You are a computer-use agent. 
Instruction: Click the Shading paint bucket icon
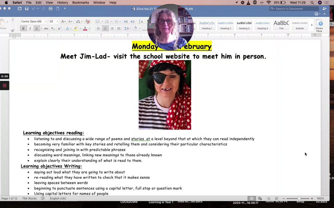click(135, 28)
